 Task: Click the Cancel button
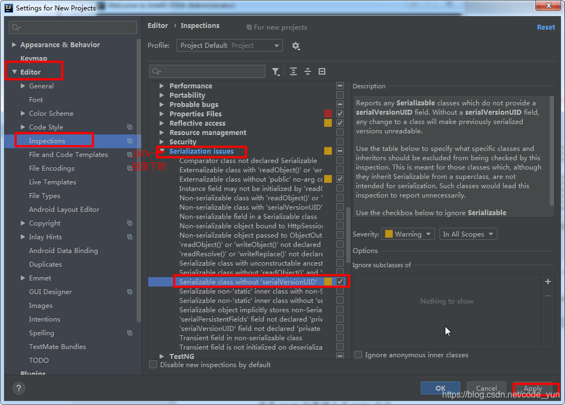[x=487, y=388]
